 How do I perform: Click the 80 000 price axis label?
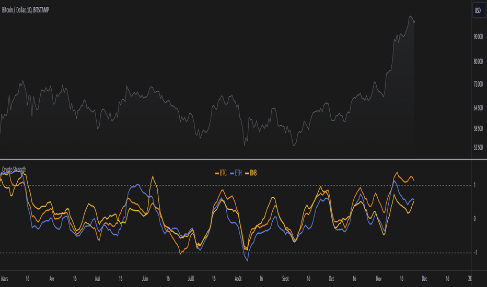click(478, 62)
